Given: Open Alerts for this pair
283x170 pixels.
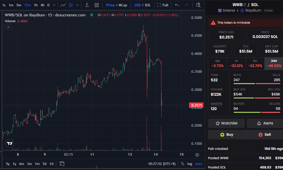Looking at the screenshot, I should (265, 123).
